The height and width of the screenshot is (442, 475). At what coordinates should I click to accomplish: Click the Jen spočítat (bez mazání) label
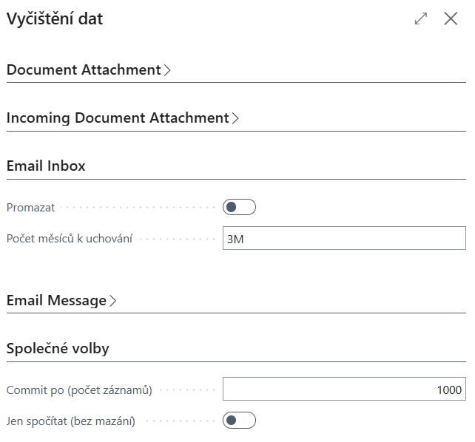[70, 421]
